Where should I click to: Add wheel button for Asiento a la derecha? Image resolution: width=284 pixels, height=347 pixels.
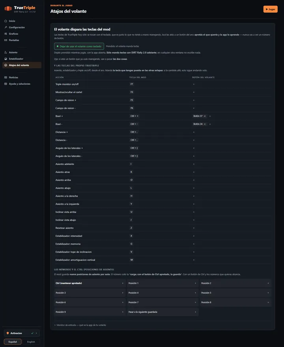pyautogui.click(x=194, y=196)
